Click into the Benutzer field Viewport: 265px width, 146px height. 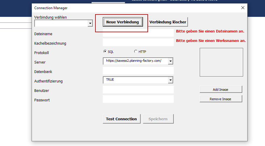click(x=138, y=90)
